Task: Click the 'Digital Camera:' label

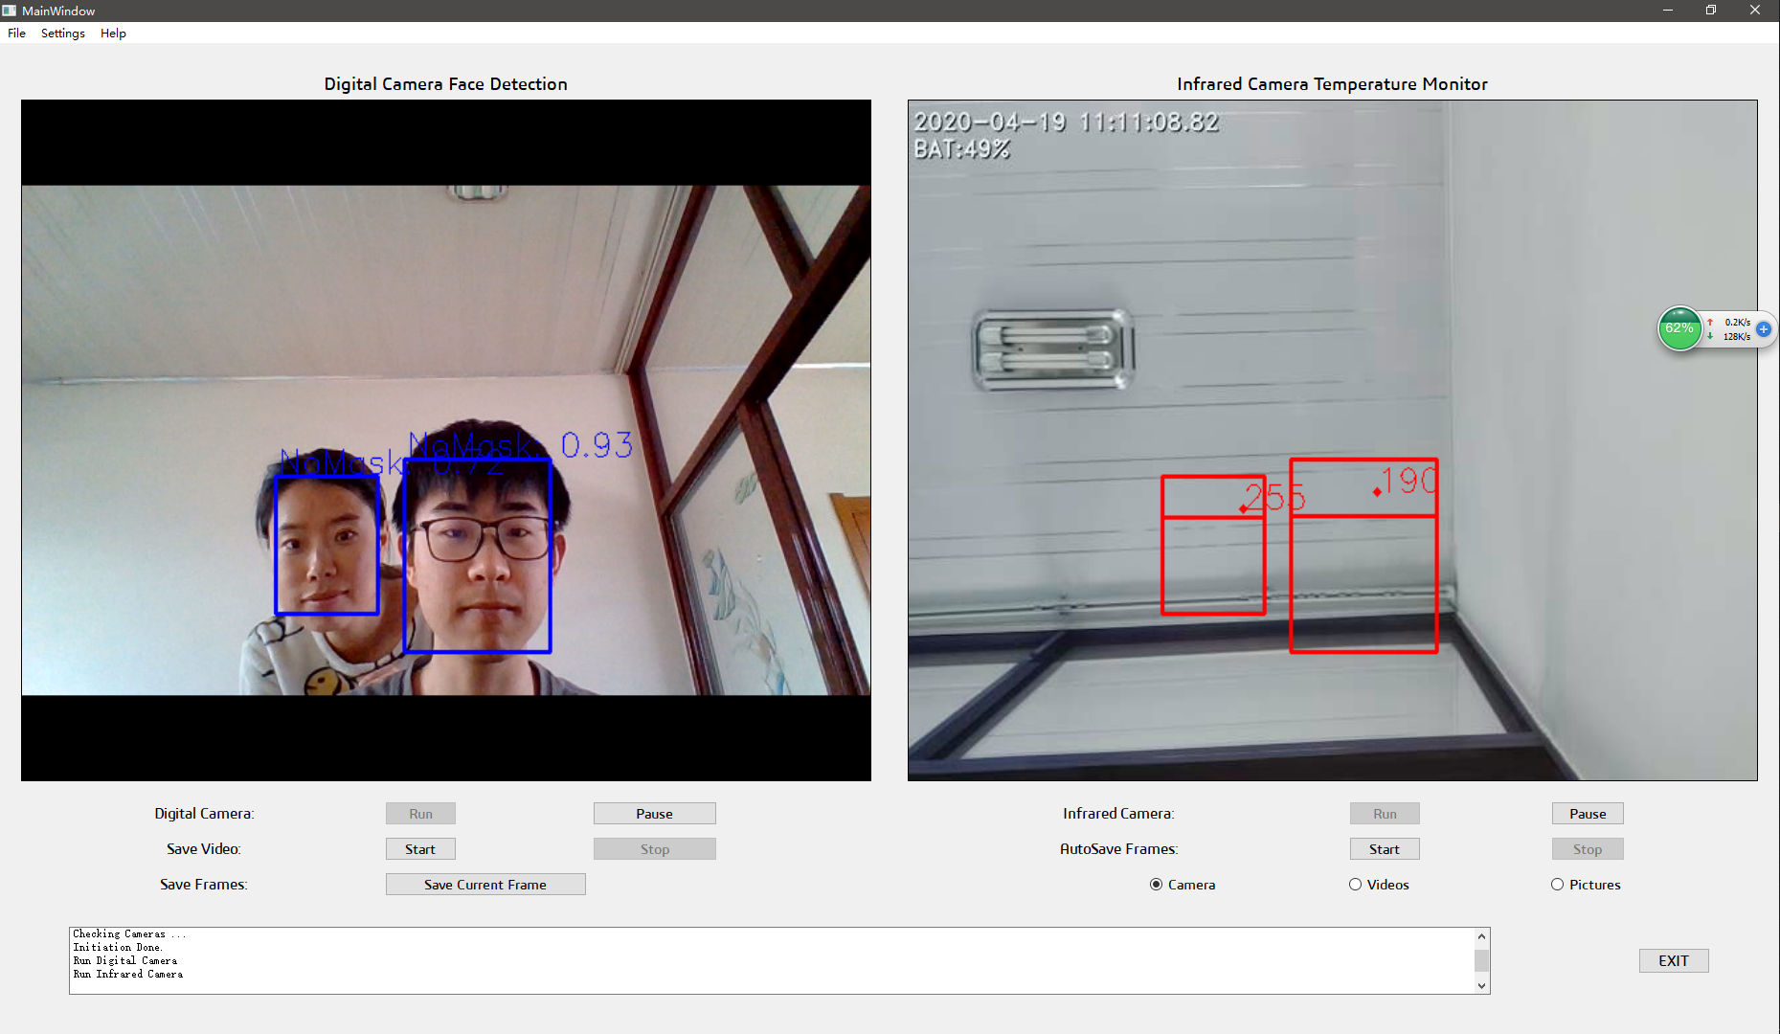Action: tap(205, 814)
